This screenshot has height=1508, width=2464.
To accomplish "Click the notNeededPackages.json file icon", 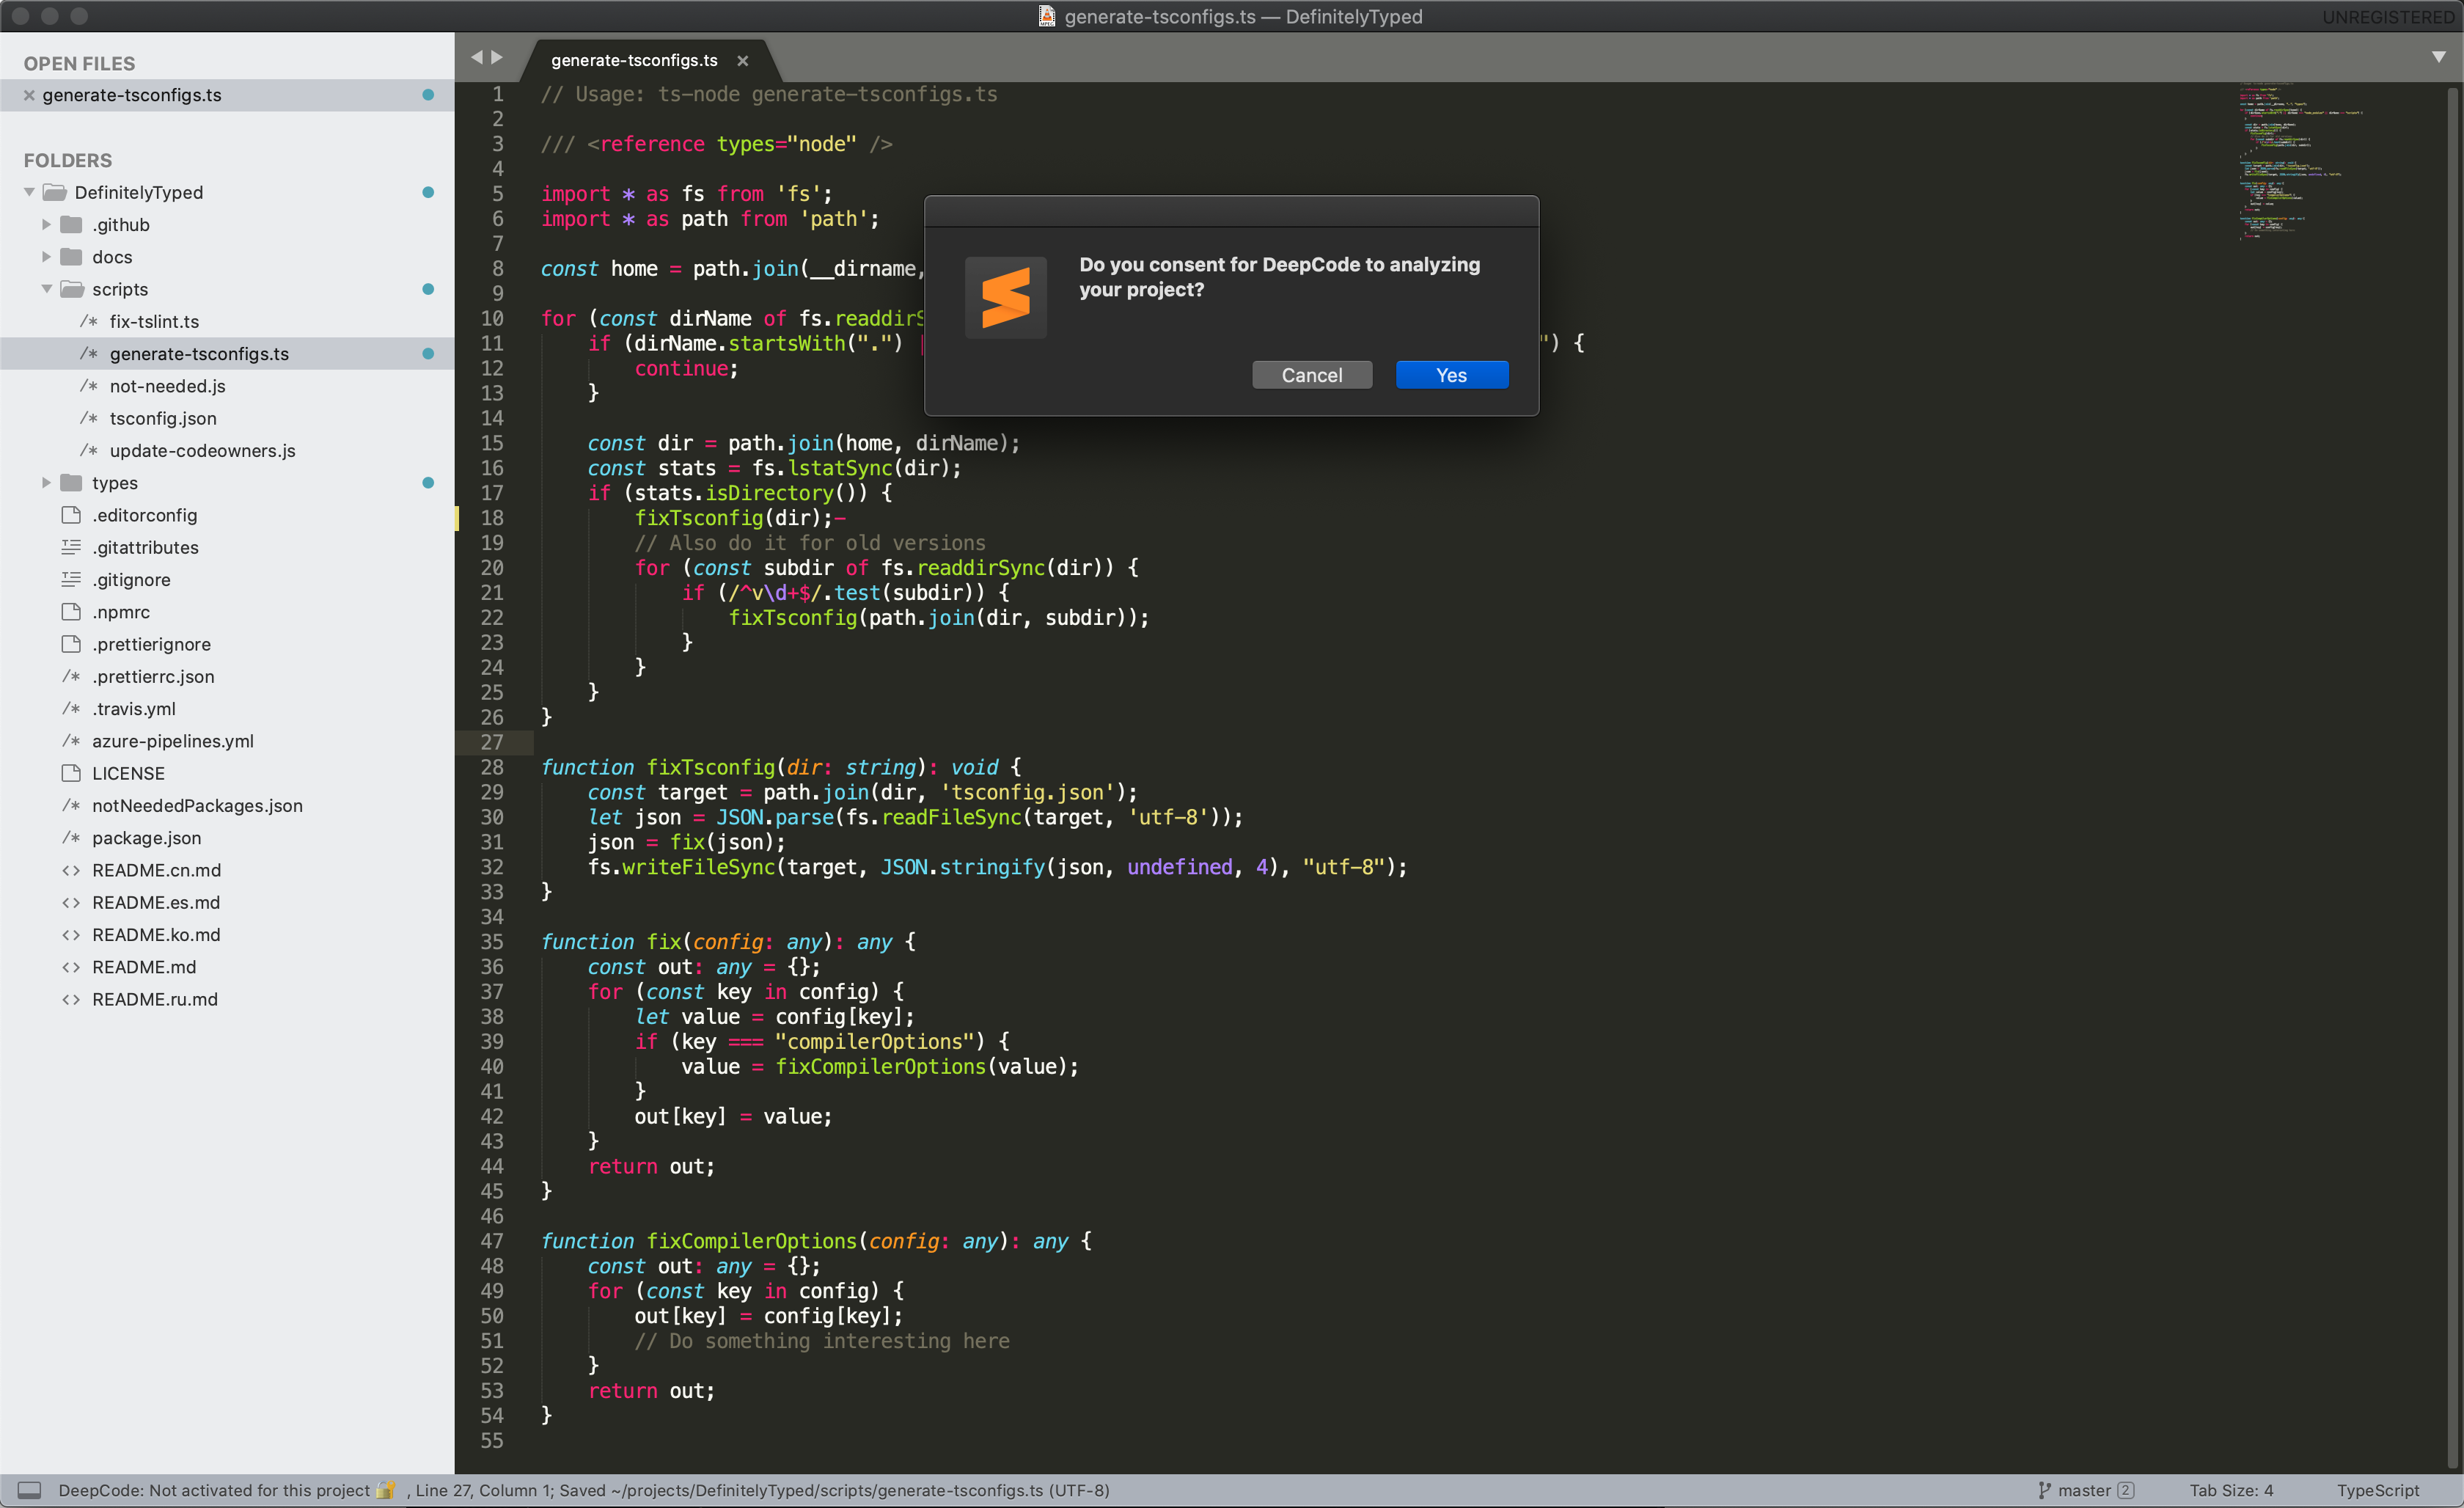I will tap(71, 806).
